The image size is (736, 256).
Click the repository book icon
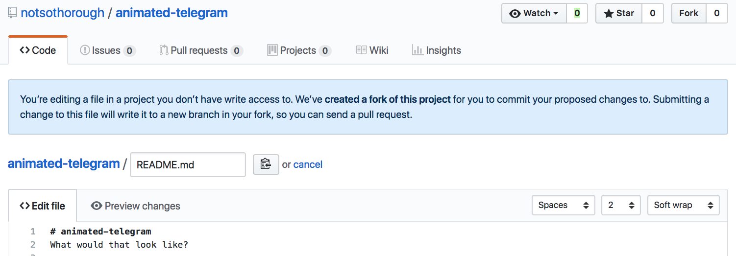(x=12, y=13)
